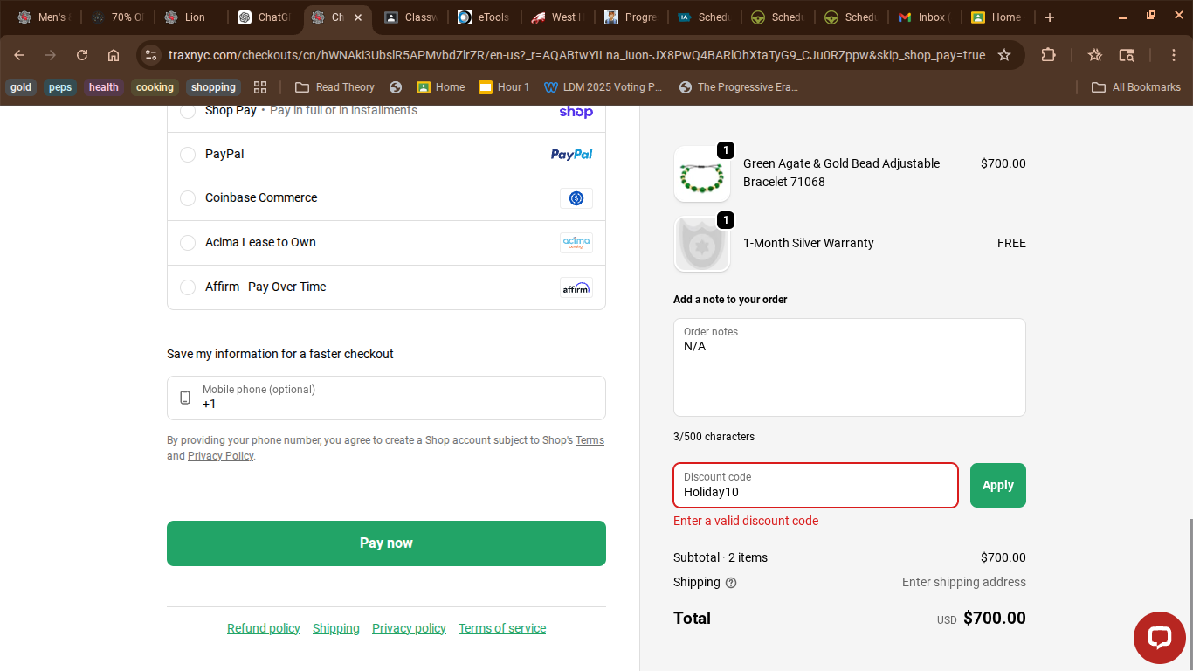Open the bookmark apps grid icon
The image size is (1193, 671).
[x=260, y=87]
